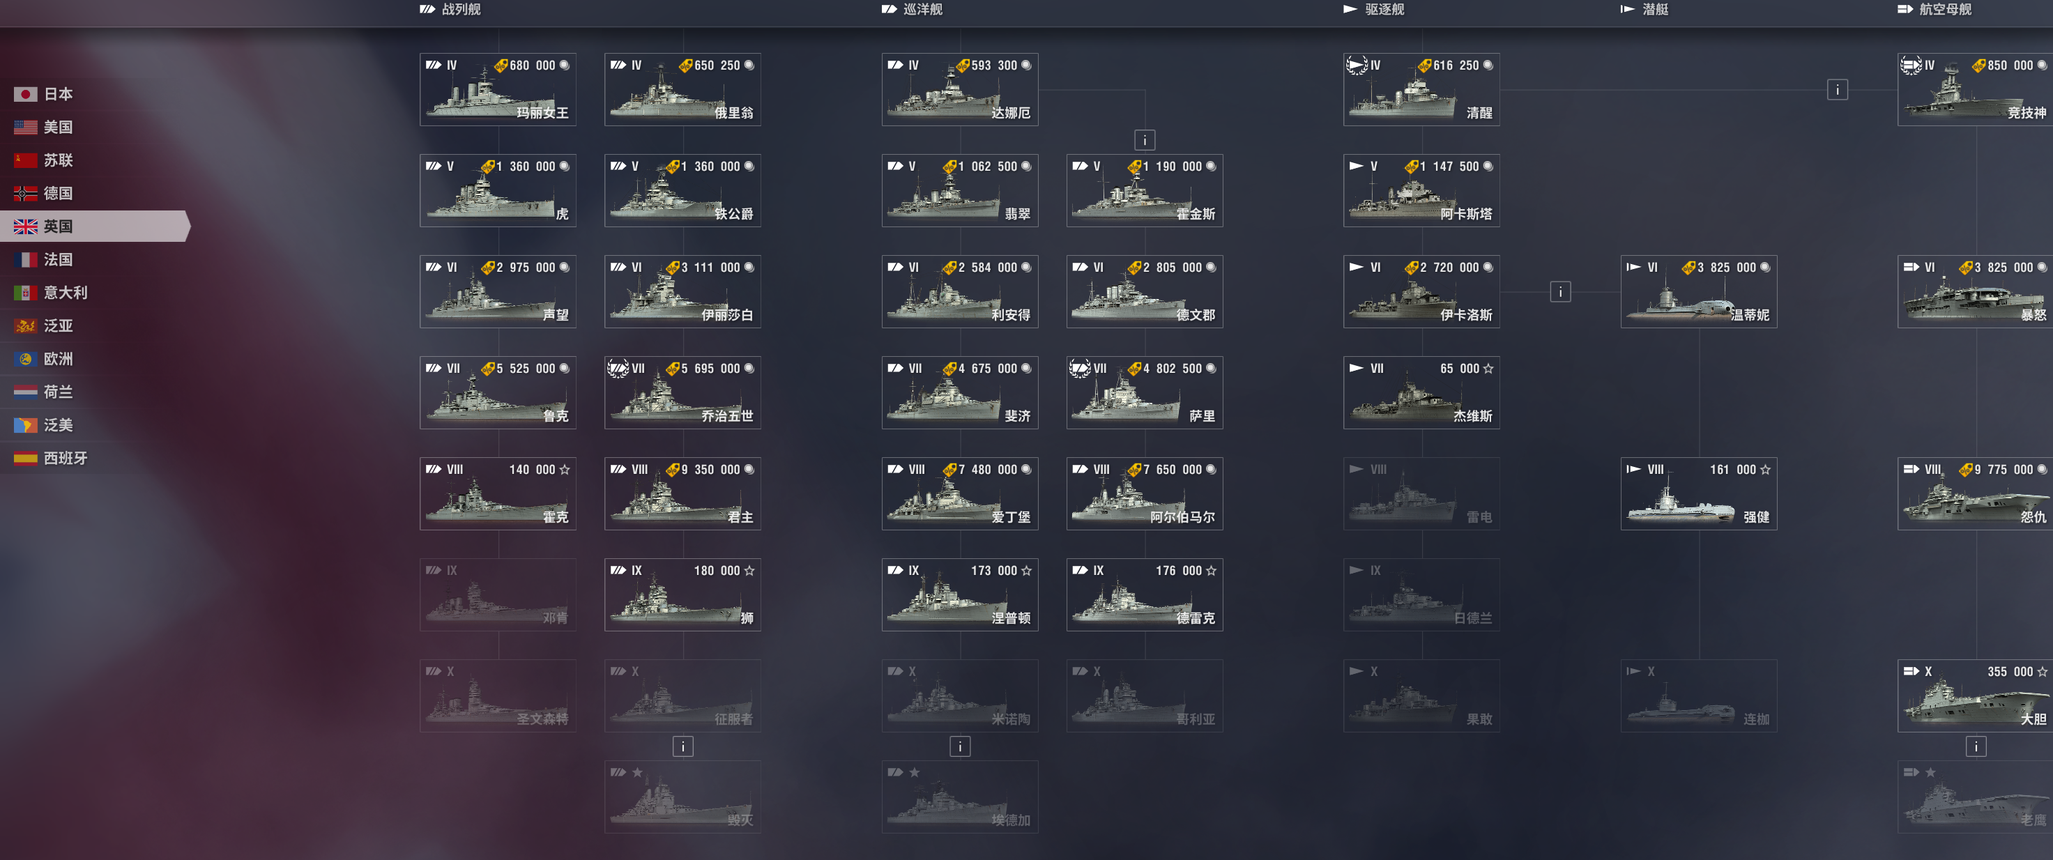Select the 萨里 tier VII cruiser

tap(1145, 393)
